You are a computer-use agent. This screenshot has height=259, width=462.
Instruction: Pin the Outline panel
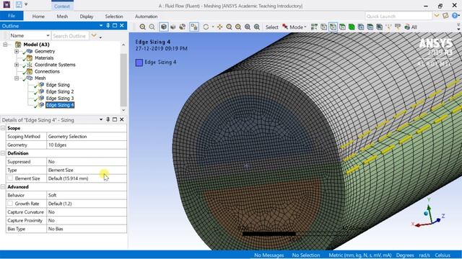[x=108, y=26]
